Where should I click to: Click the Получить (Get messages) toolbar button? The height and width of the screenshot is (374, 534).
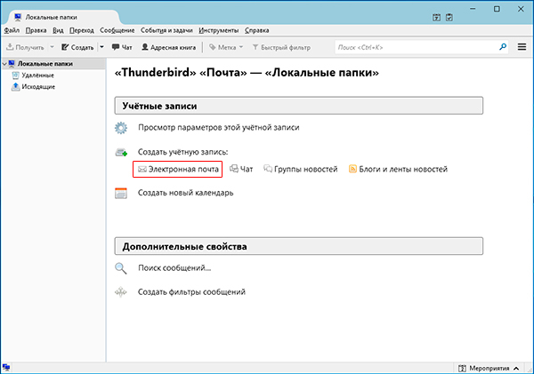pos(26,47)
